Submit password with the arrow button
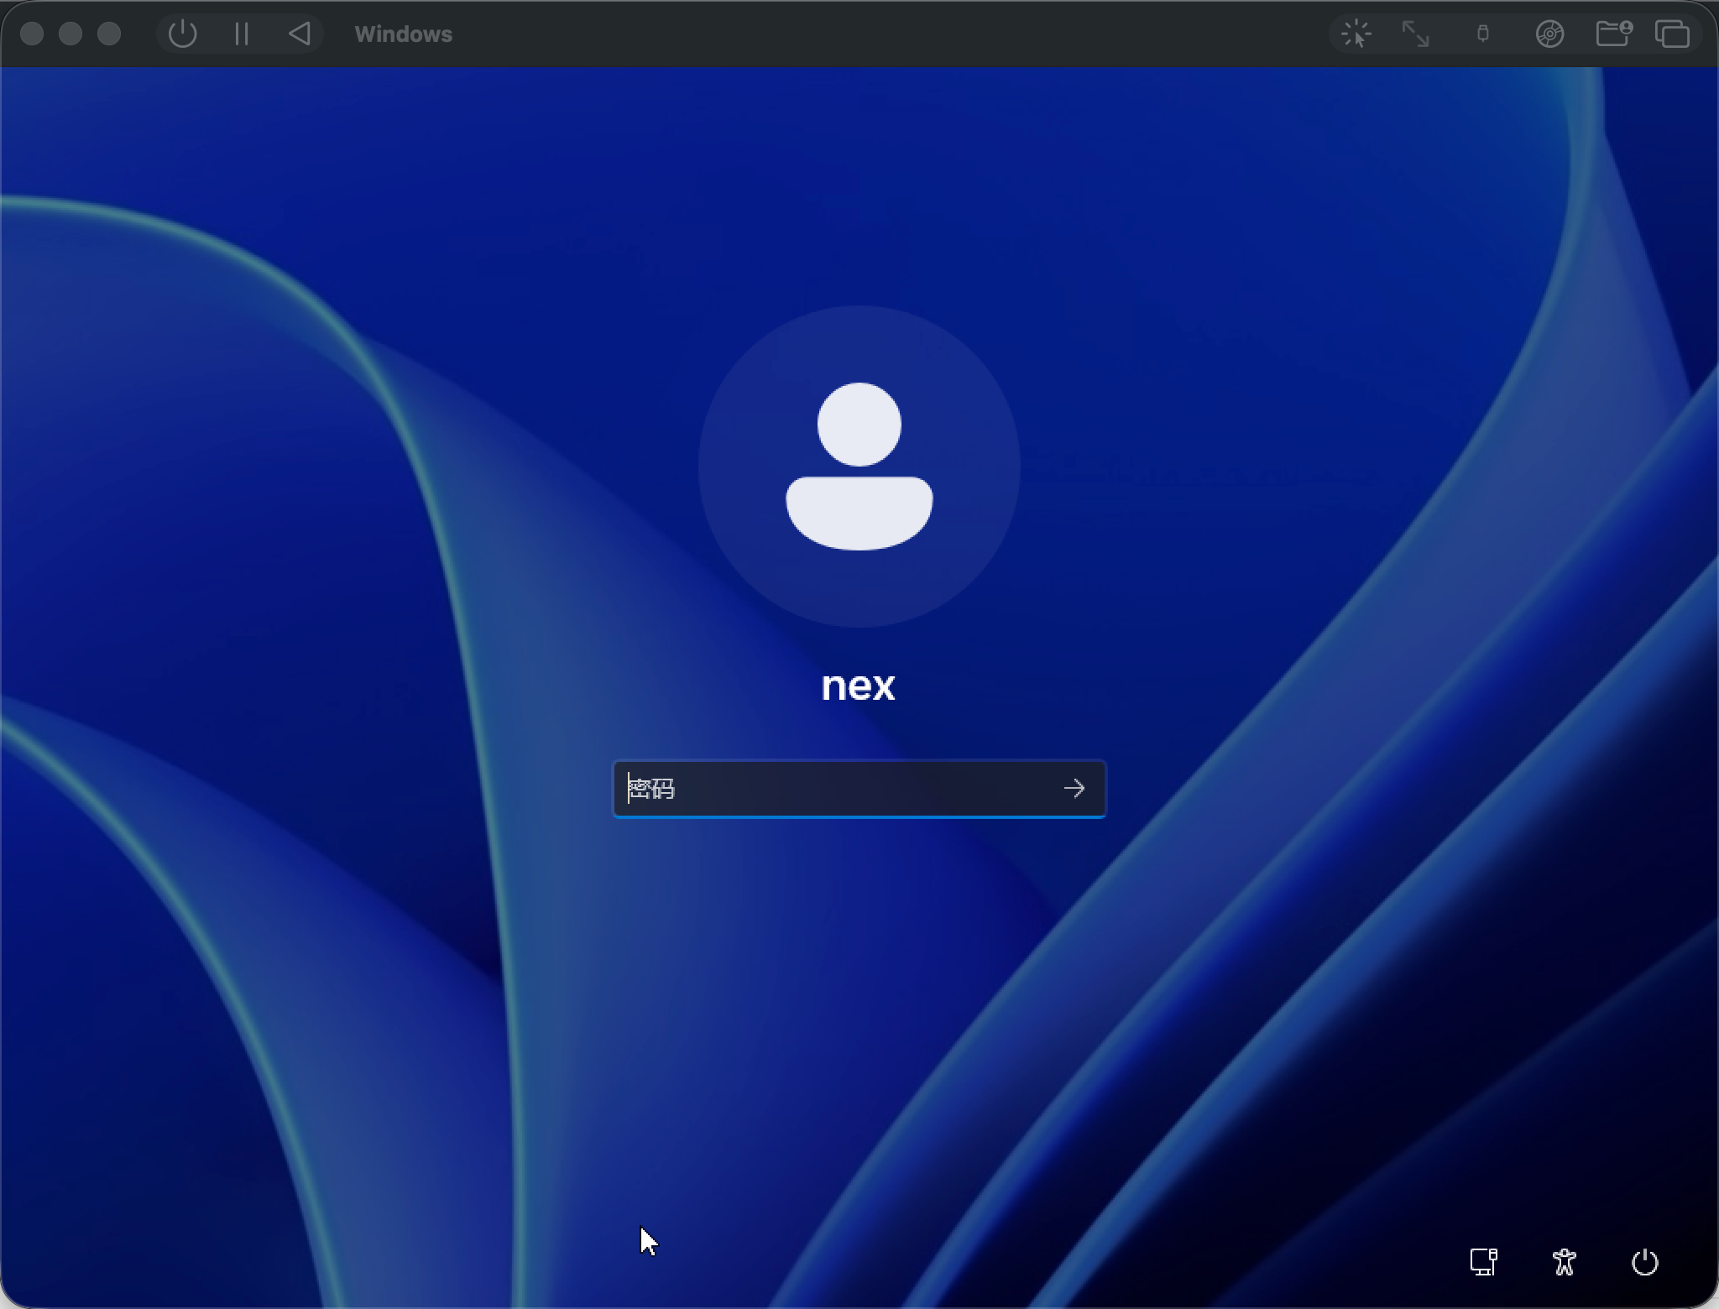Image resolution: width=1719 pixels, height=1309 pixels. 1074,789
